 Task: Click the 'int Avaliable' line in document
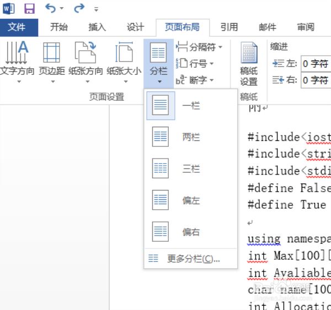290,273
